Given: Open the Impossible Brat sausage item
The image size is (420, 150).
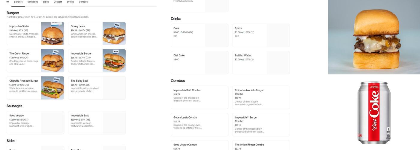Looking at the screenshot, I should pyautogui.click(x=97, y=123).
